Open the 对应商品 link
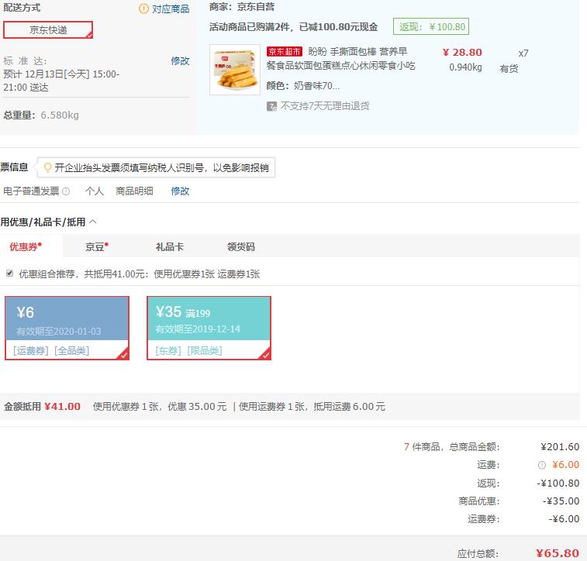 click(x=171, y=9)
